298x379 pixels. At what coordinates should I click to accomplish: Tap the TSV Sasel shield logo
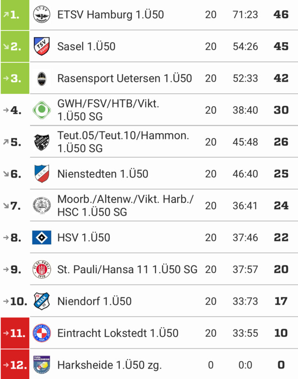tap(41, 46)
